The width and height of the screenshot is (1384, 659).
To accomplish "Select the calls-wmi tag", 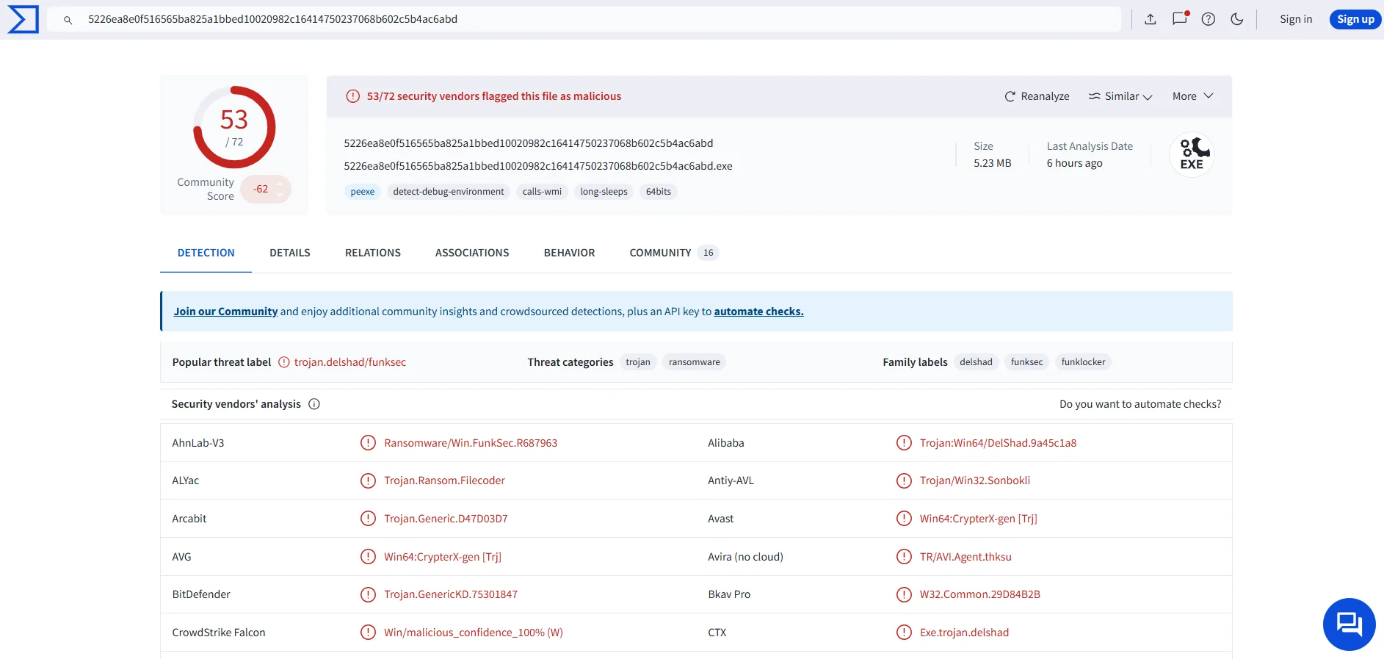I will [542, 192].
